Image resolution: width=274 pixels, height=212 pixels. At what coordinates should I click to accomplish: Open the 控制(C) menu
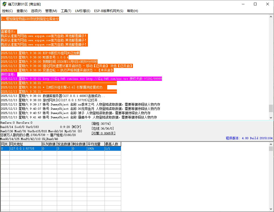coord(7,11)
